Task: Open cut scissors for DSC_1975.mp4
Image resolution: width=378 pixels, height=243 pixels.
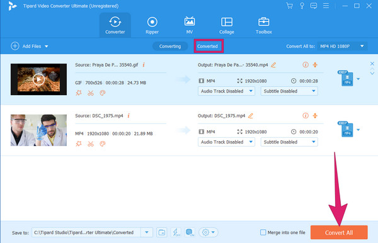Action: [91, 144]
